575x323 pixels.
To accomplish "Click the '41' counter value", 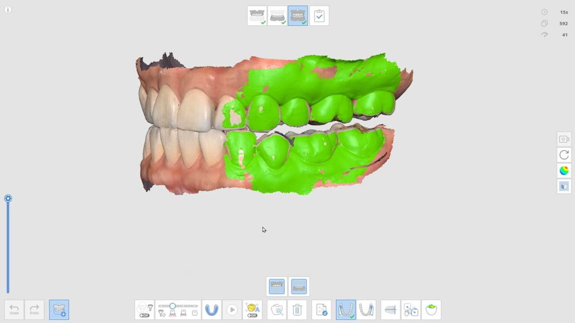I will (565, 35).
